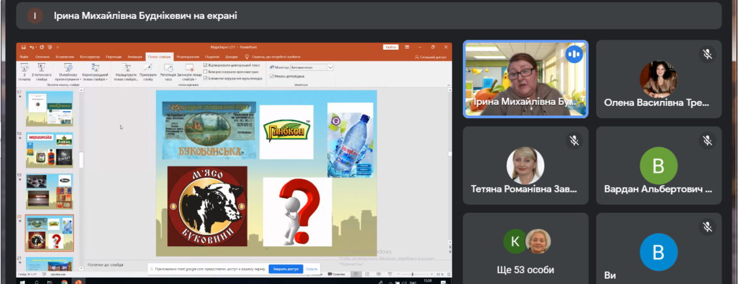The image size is (738, 284).
Task: Switch to Slide Sorter view icon
Action: [367, 274]
